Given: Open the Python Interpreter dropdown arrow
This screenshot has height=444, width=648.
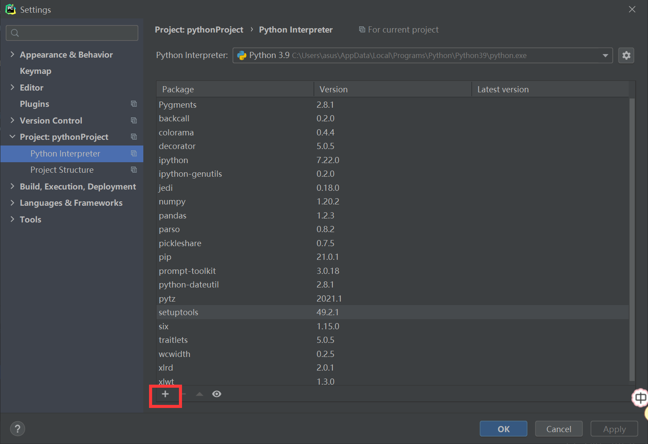Looking at the screenshot, I should [605, 55].
